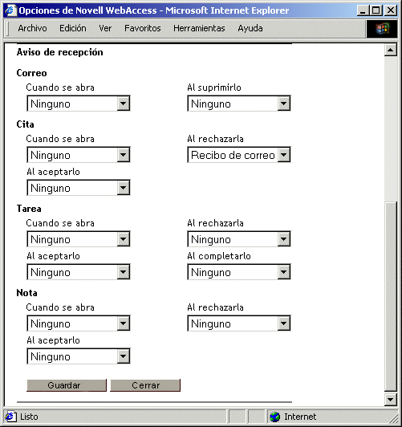Click the Cerrar button

tap(145, 385)
